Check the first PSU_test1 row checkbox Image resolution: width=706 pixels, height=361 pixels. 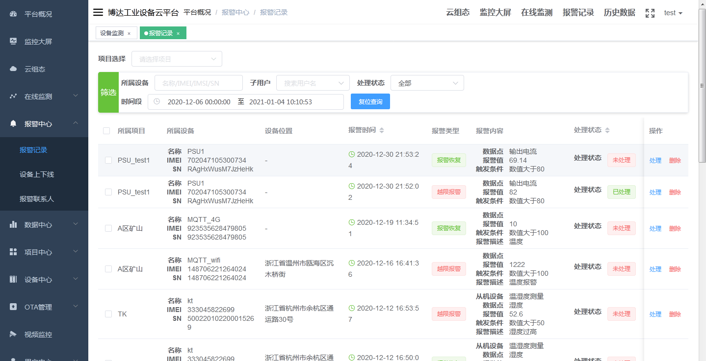click(x=108, y=160)
